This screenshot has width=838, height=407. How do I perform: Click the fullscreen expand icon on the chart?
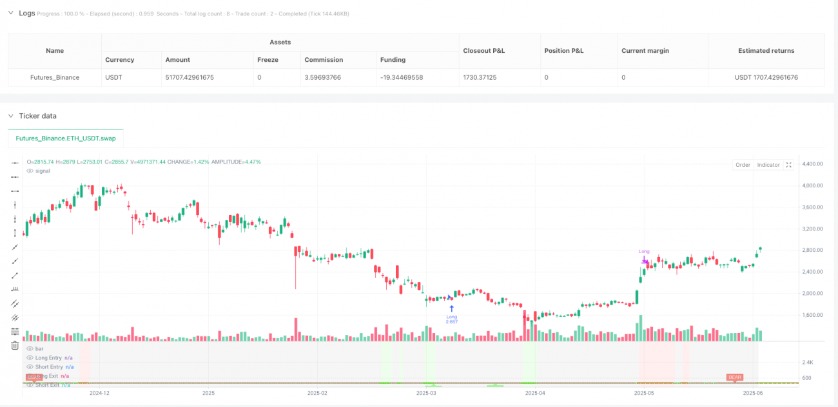(789, 165)
